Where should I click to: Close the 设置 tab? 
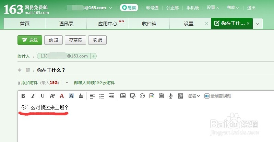click(206, 23)
